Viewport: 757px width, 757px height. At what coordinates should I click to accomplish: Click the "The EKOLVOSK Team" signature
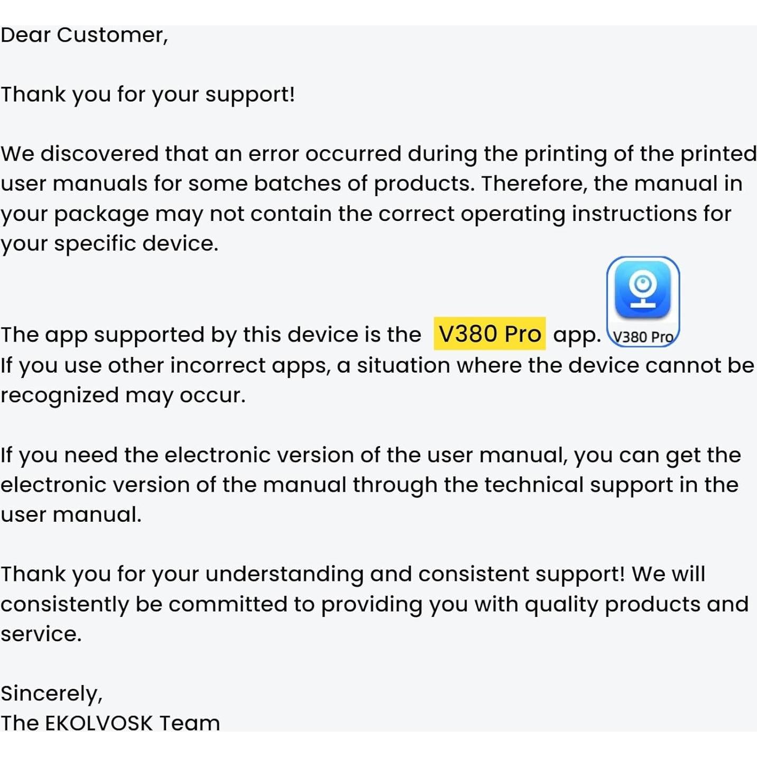pyautogui.click(x=110, y=723)
